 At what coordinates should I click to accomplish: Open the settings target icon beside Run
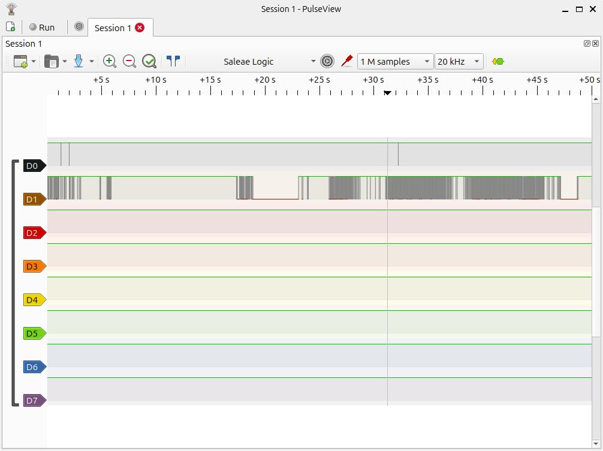79,27
